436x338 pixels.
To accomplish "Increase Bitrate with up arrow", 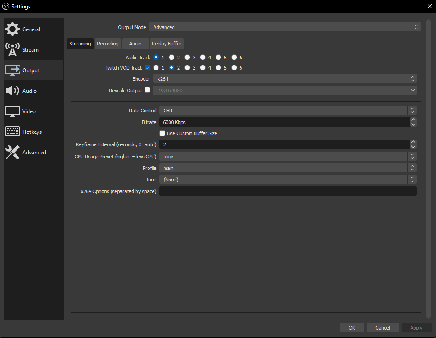I will 413,120.
